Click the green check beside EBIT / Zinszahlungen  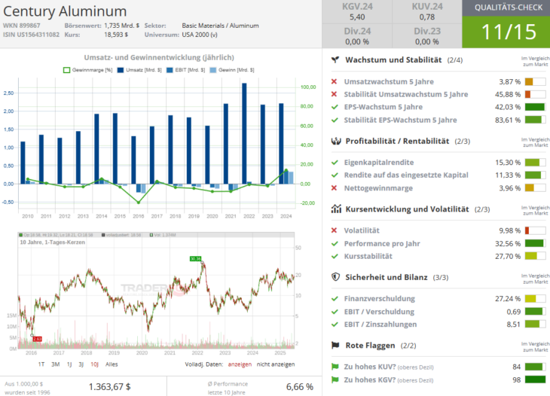335,324
